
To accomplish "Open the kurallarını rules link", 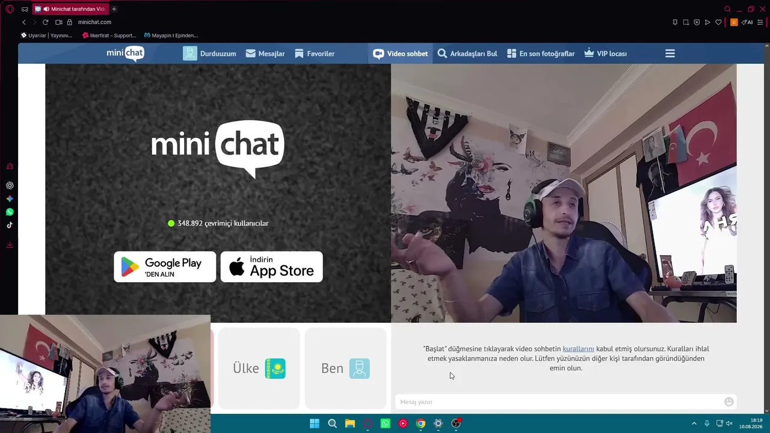I will [x=578, y=349].
